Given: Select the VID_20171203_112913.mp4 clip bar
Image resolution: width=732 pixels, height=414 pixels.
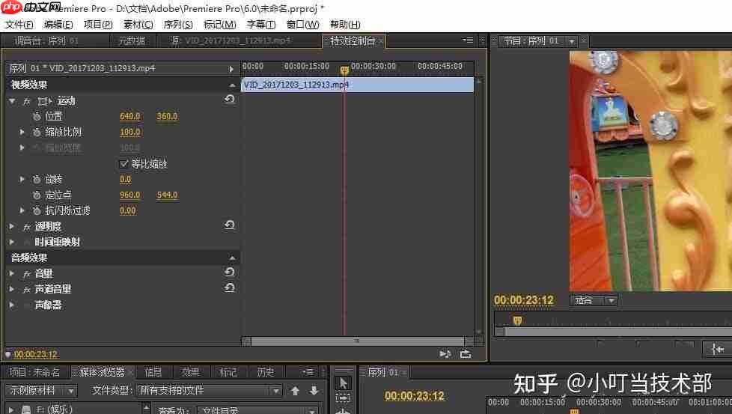Looking at the screenshot, I should pyautogui.click(x=358, y=85).
